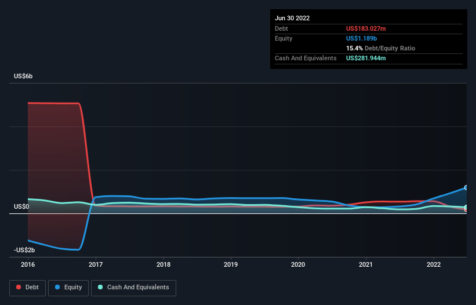Screen dimensions: 476x305
Task: Click the Equity label in tooltip
Action: click(284, 38)
